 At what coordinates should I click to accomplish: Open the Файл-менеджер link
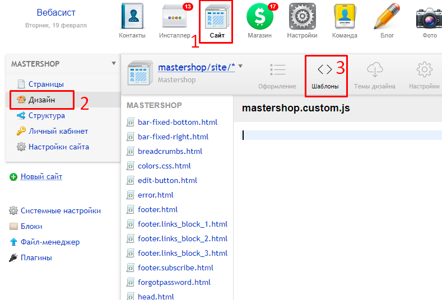[x=50, y=242]
